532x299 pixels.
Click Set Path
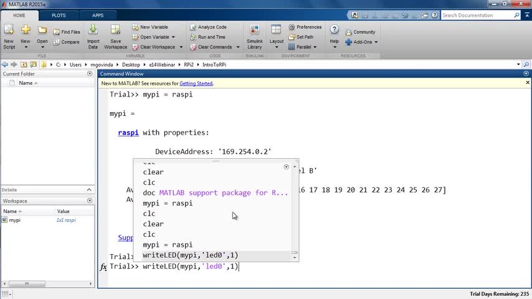click(302, 37)
